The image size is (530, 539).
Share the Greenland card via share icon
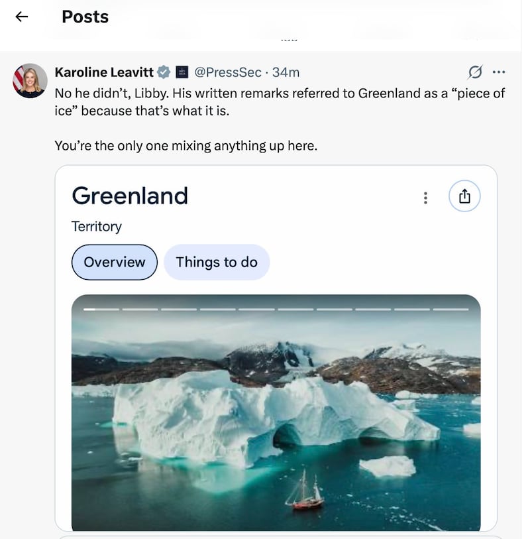464,196
